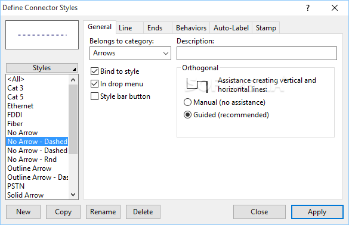349x225 pixels.
Task: Copy the selected style
Action: click(x=63, y=212)
